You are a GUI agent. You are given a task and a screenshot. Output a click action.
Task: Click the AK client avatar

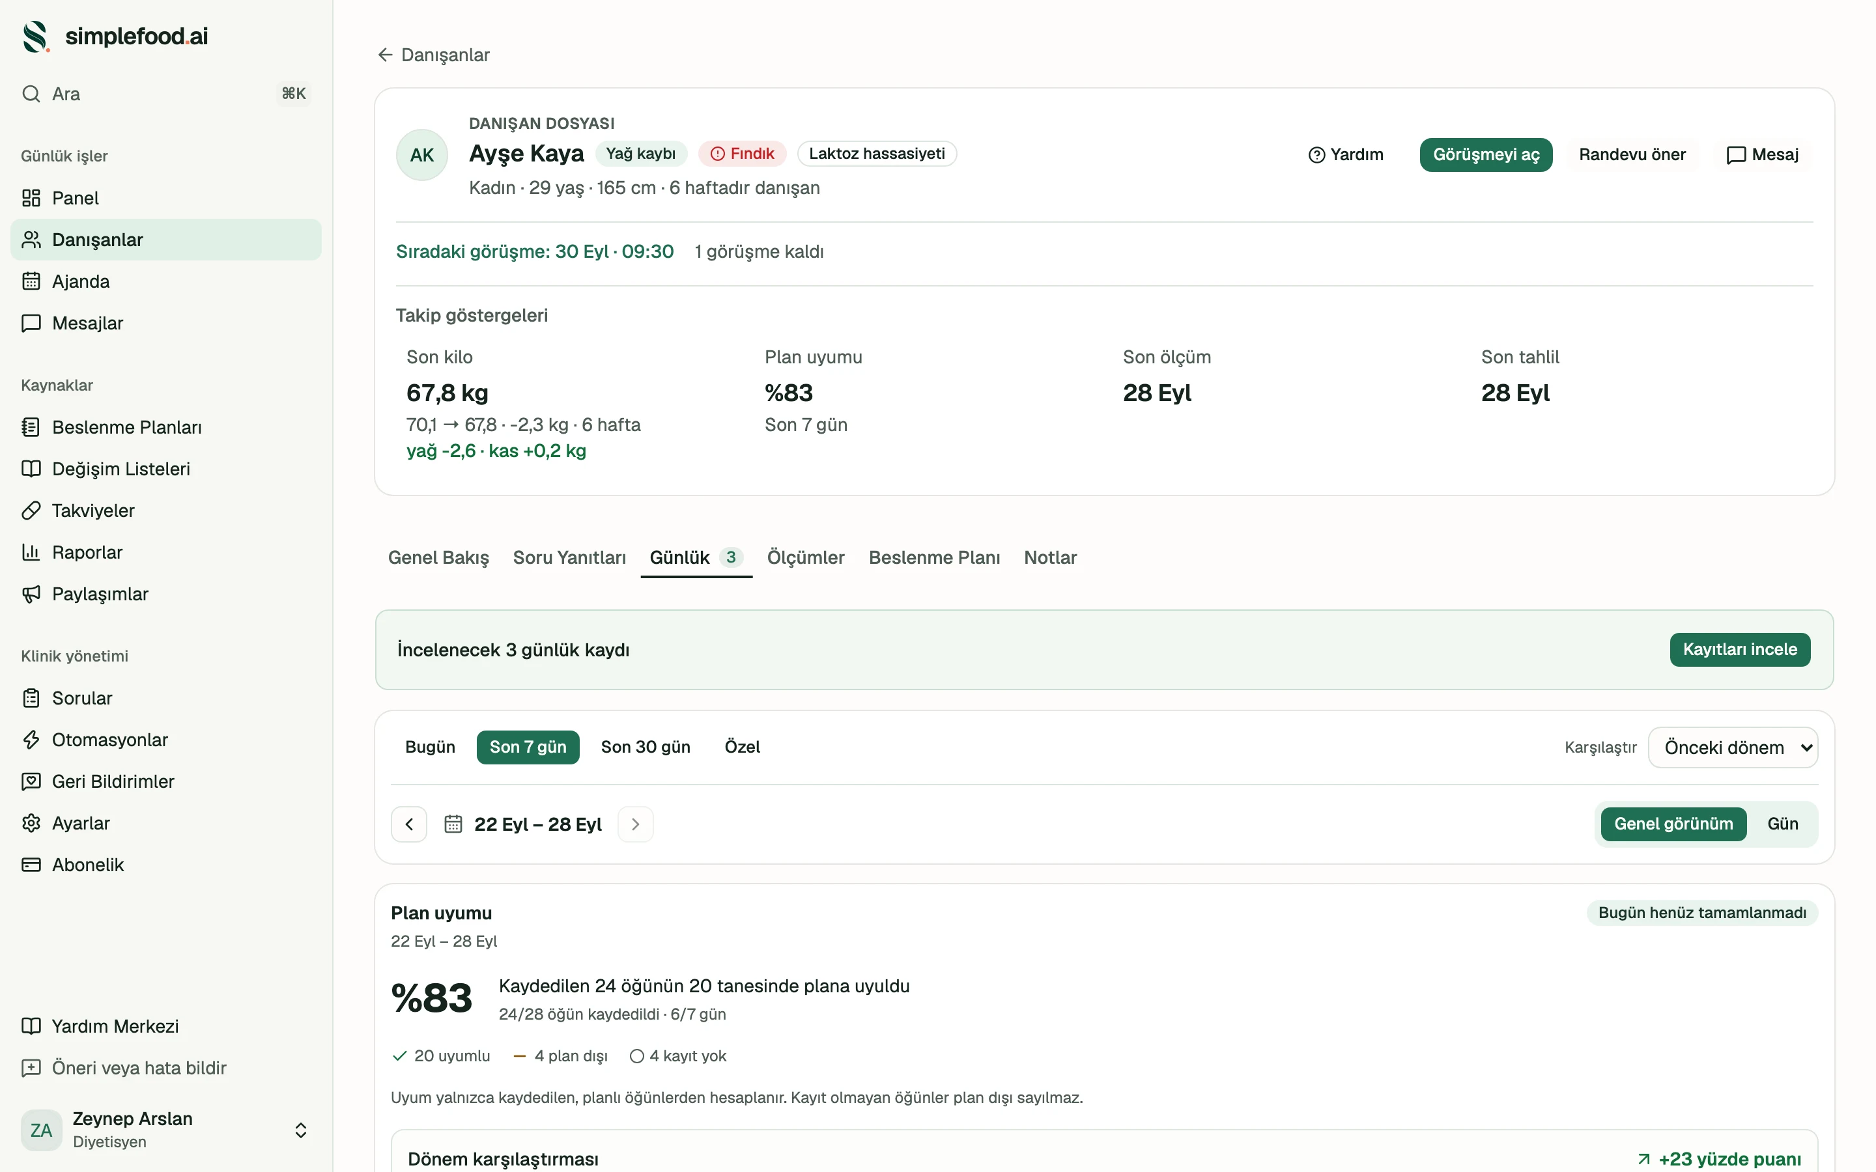pyautogui.click(x=421, y=155)
